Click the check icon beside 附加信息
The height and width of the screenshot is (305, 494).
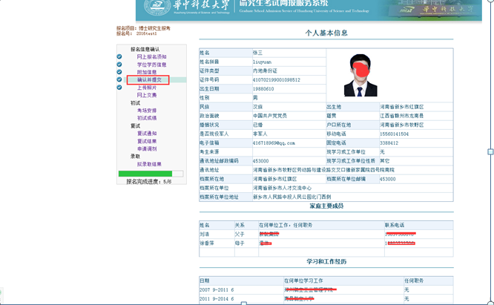119,73
